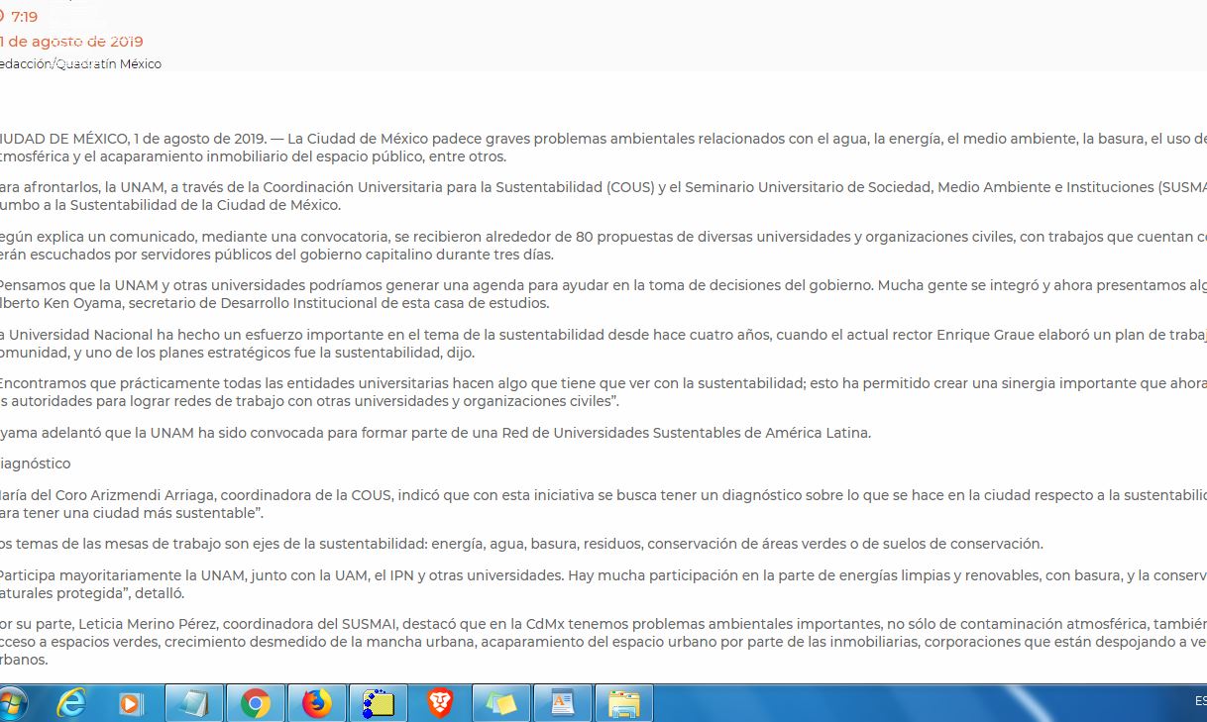The image size is (1207, 722).
Task: Click the article time '7:19'
Action: [25, 17]
